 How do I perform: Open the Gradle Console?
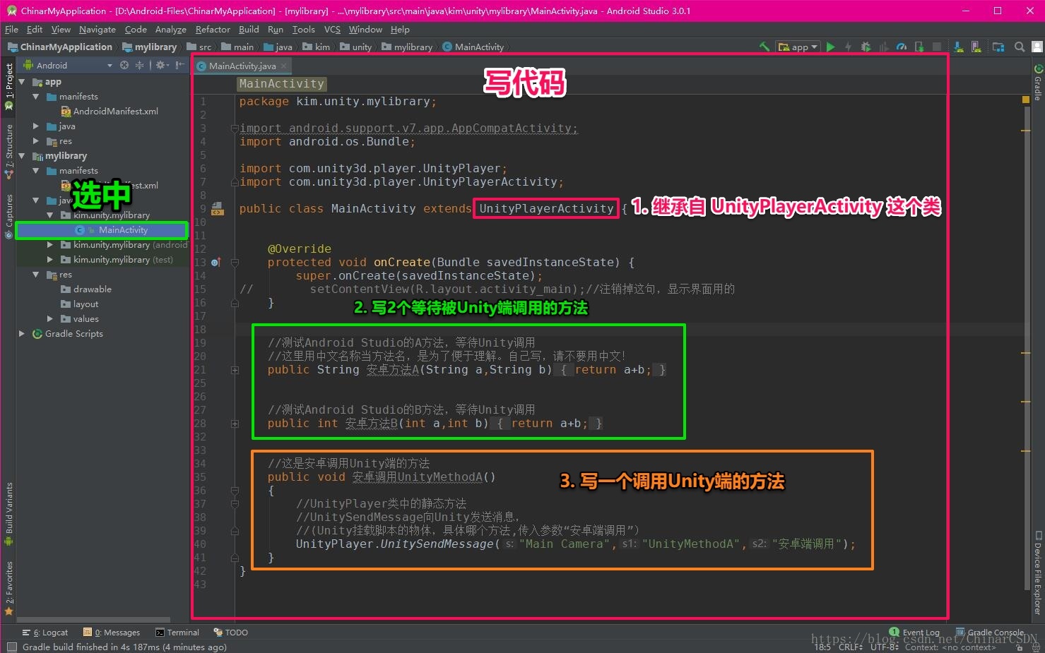pos(990,632)
